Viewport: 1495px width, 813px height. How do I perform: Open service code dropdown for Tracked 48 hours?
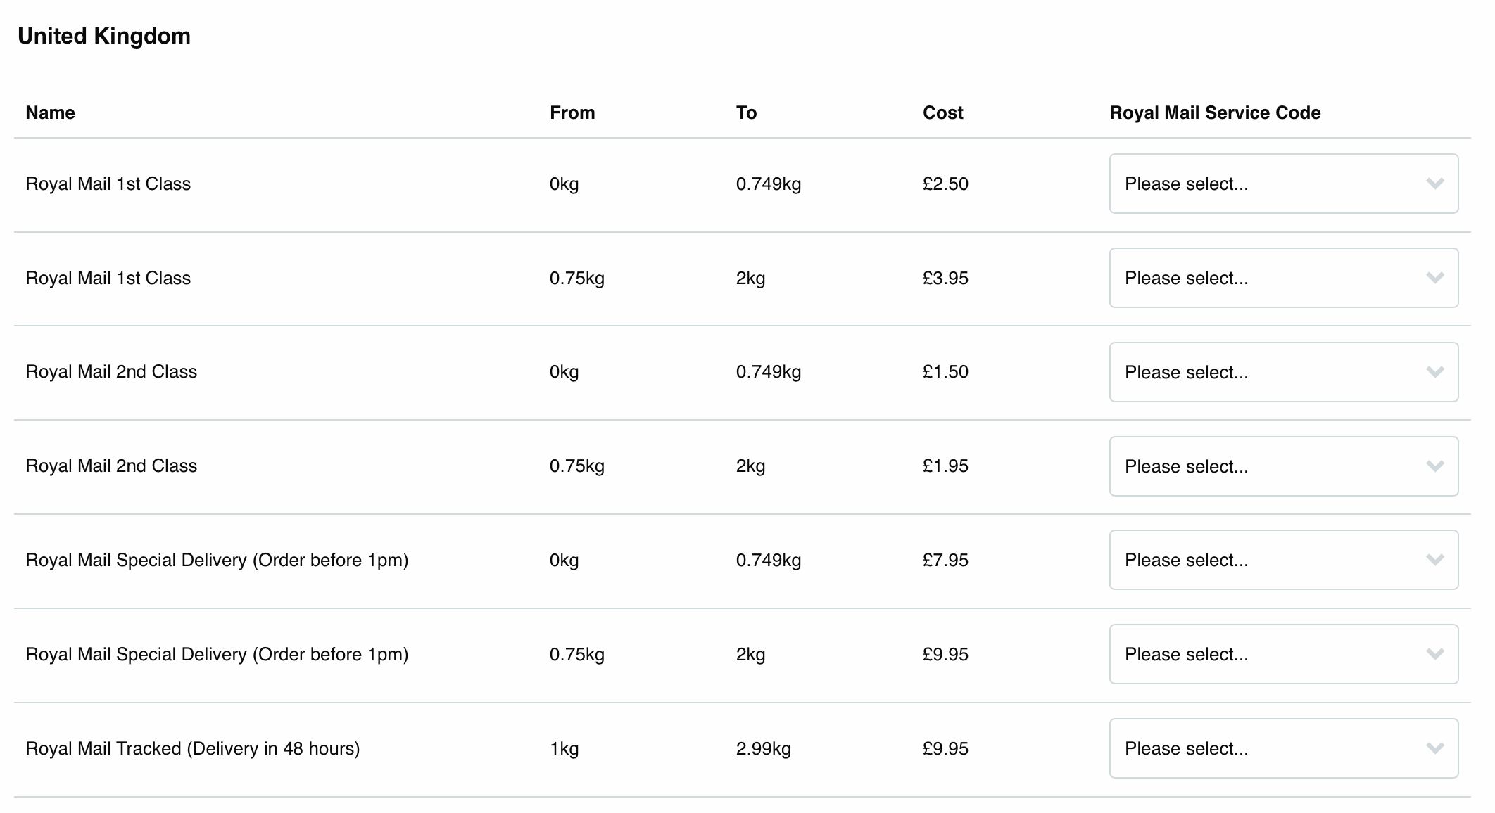coord(1283,748)
